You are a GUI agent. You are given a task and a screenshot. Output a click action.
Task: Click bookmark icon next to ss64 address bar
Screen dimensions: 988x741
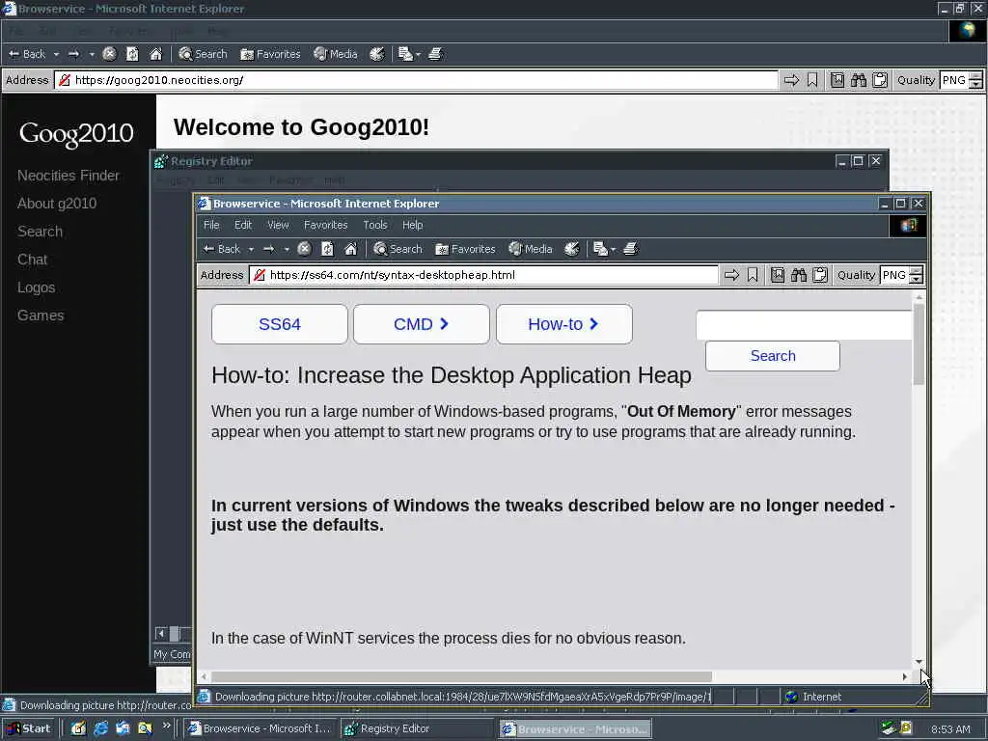tap(753, 275)
